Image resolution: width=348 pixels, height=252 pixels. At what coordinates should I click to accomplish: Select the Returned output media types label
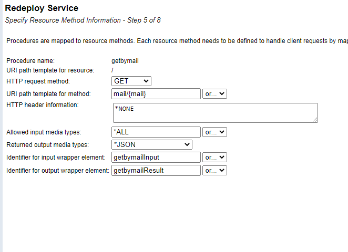[x=47, y=145]
